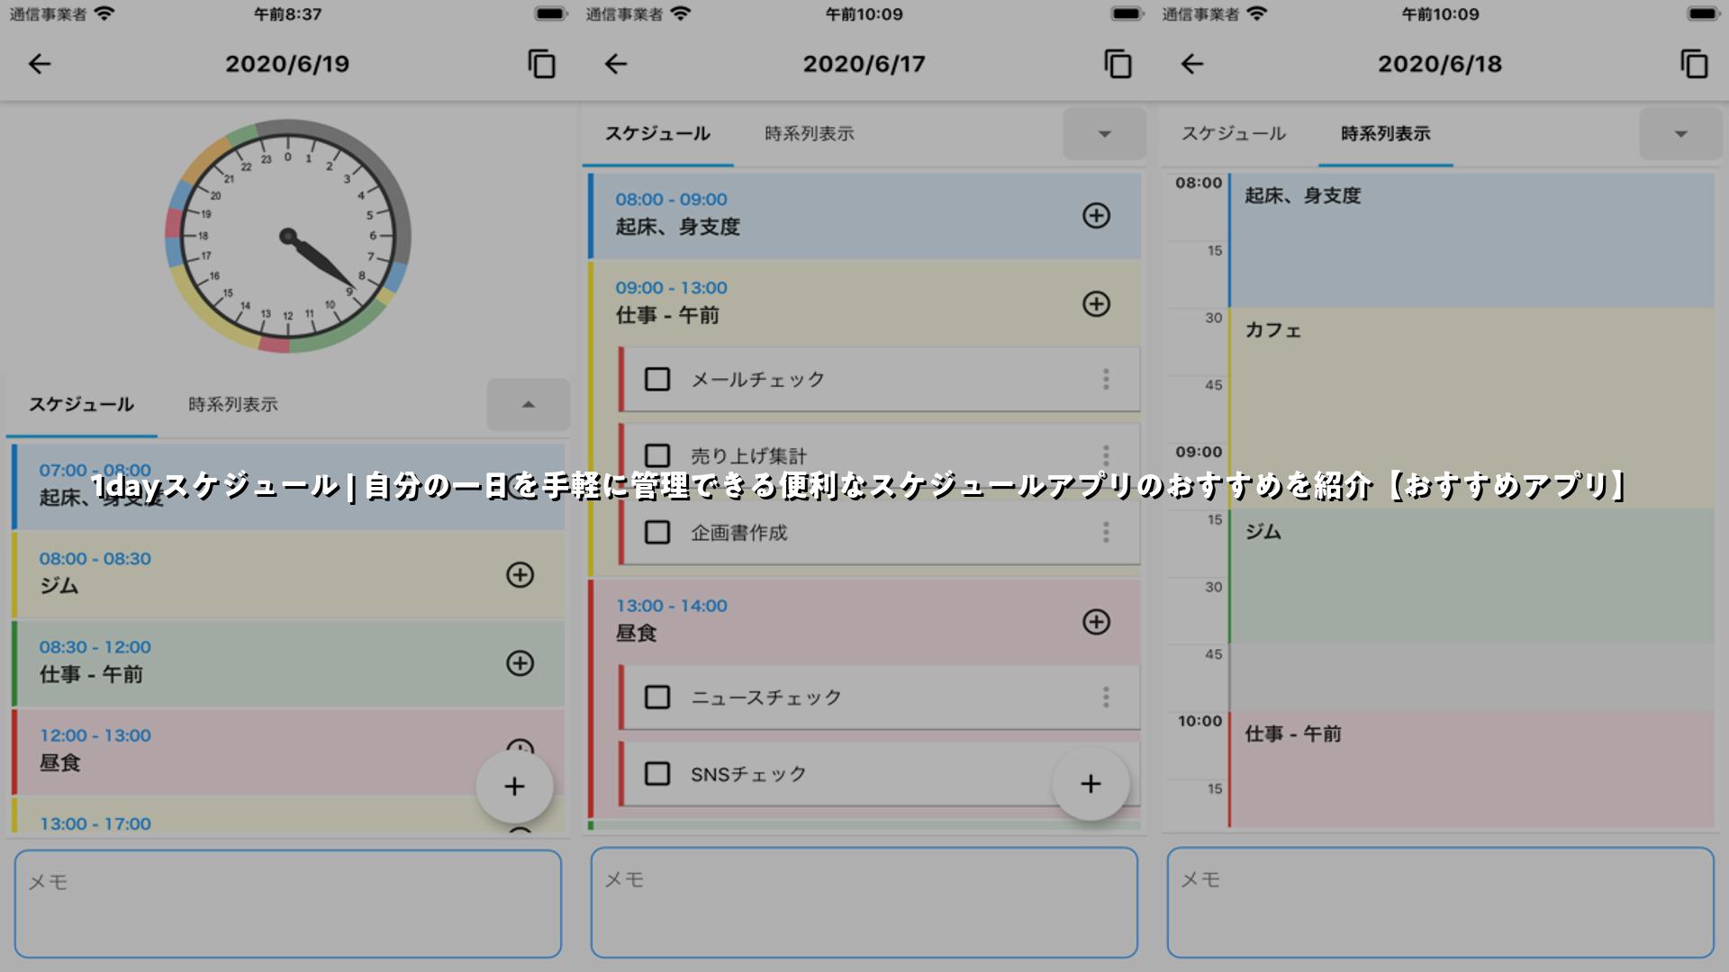The image size is (1729, 972).
Task: Tap floating plus button on 2020/6/19 screen
Action: 514,787
